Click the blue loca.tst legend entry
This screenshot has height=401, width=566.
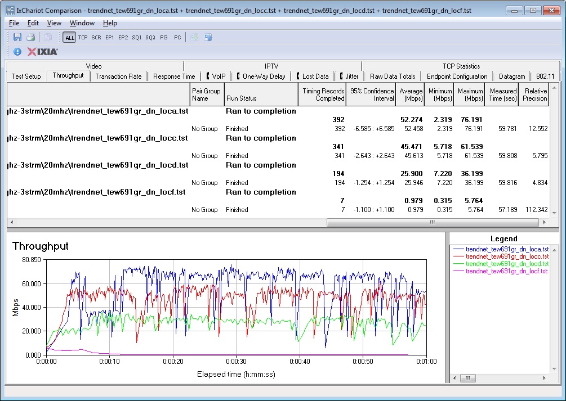(x=501, y=249)
